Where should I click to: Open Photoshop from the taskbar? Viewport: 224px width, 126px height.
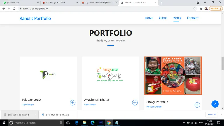101,123
